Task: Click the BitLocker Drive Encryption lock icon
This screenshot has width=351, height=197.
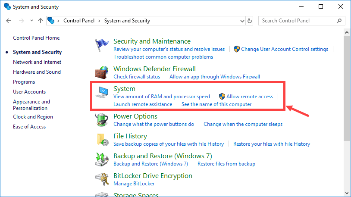Action: pos(102,179)
